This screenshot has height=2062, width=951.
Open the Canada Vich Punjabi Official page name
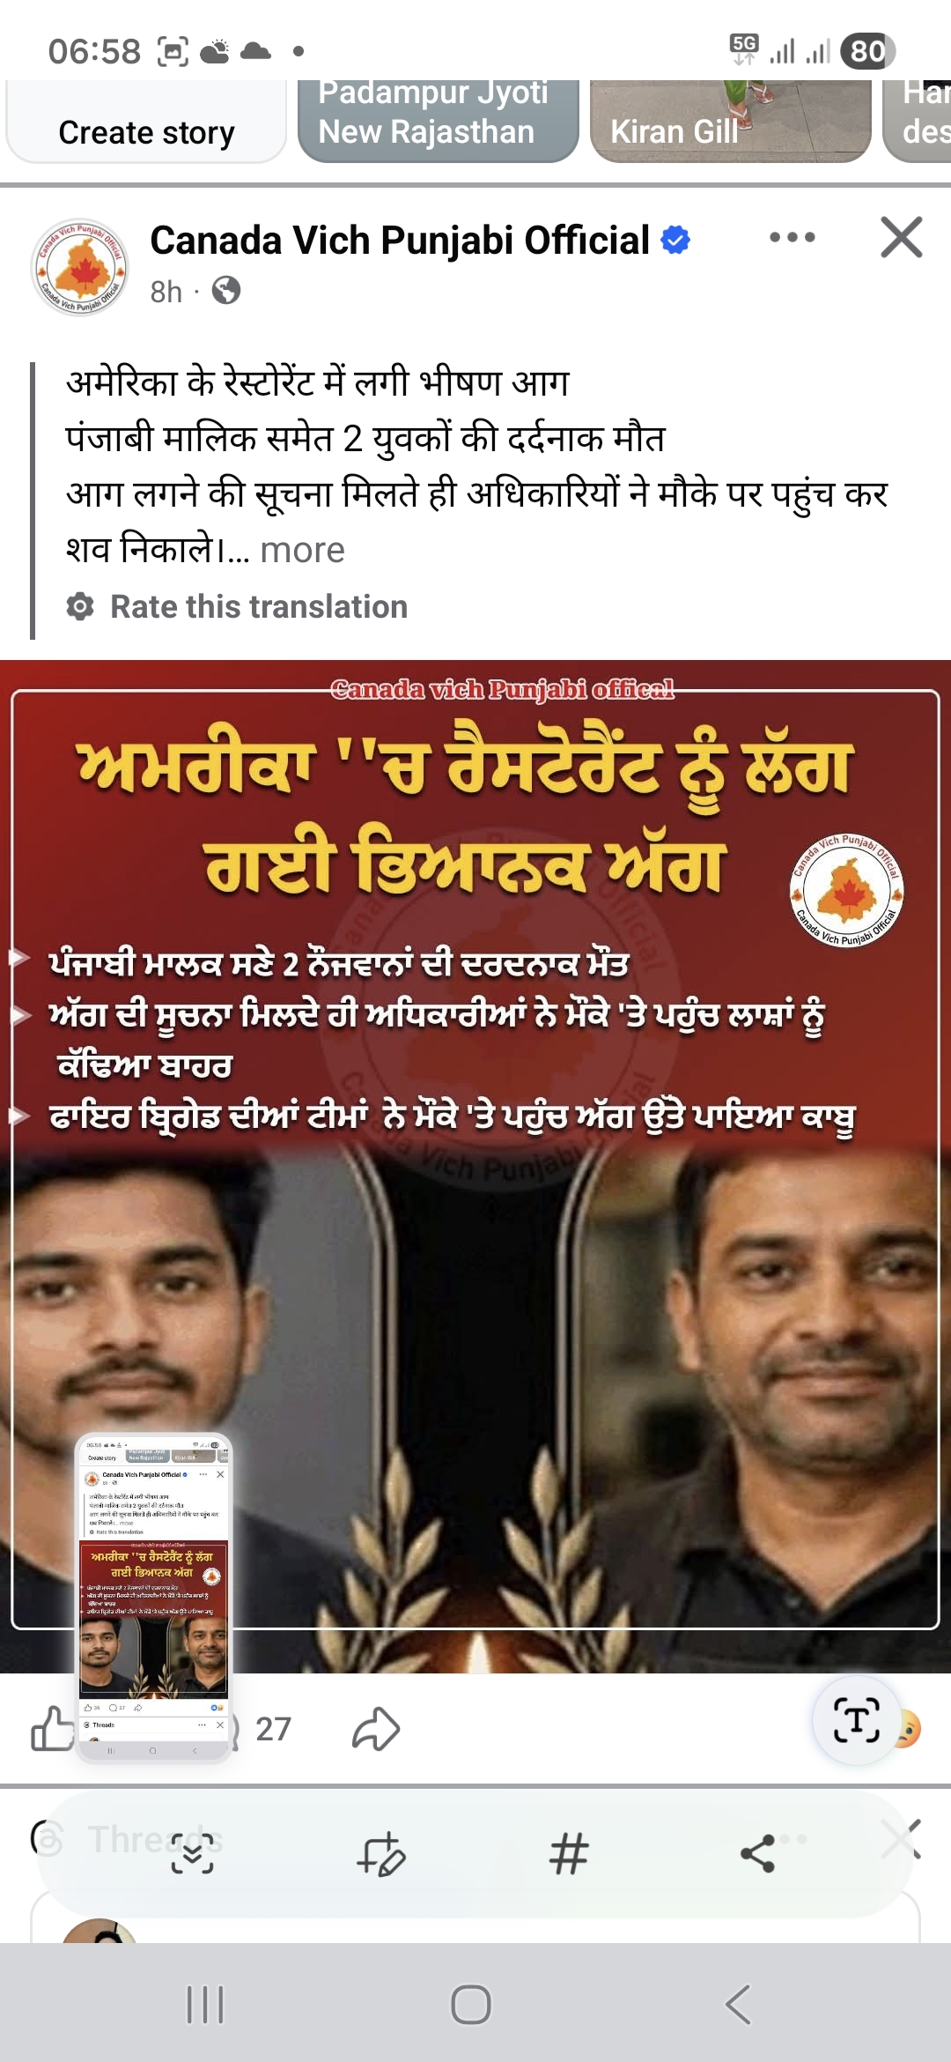(x=399, y=241)
